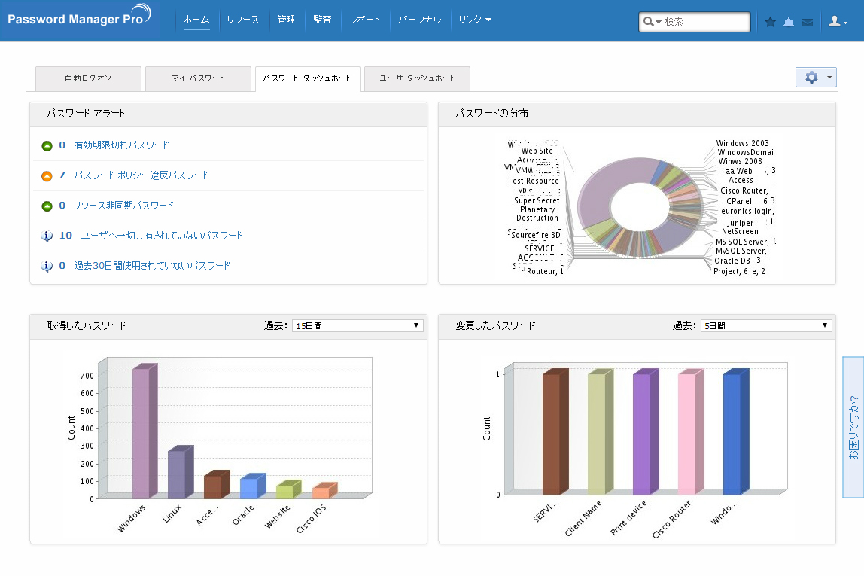
Task: Click the orange policy violation alert icon
Action: coord(47,176)
